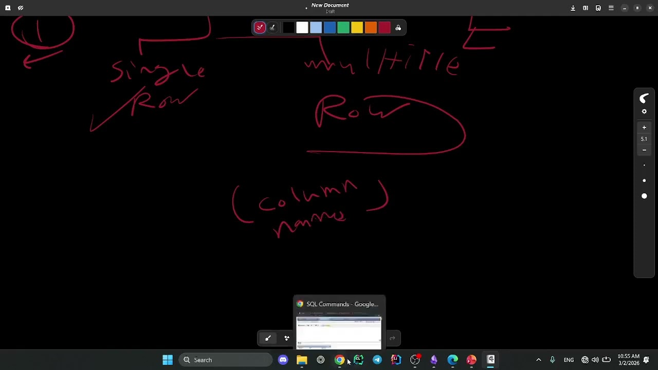Click the New Document title
658x370 pixels.
coord(330,5)
